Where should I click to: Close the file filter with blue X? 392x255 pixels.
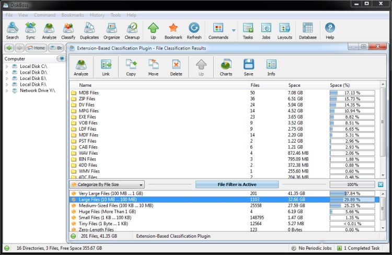pyautogui.click(x=381, y=184)
